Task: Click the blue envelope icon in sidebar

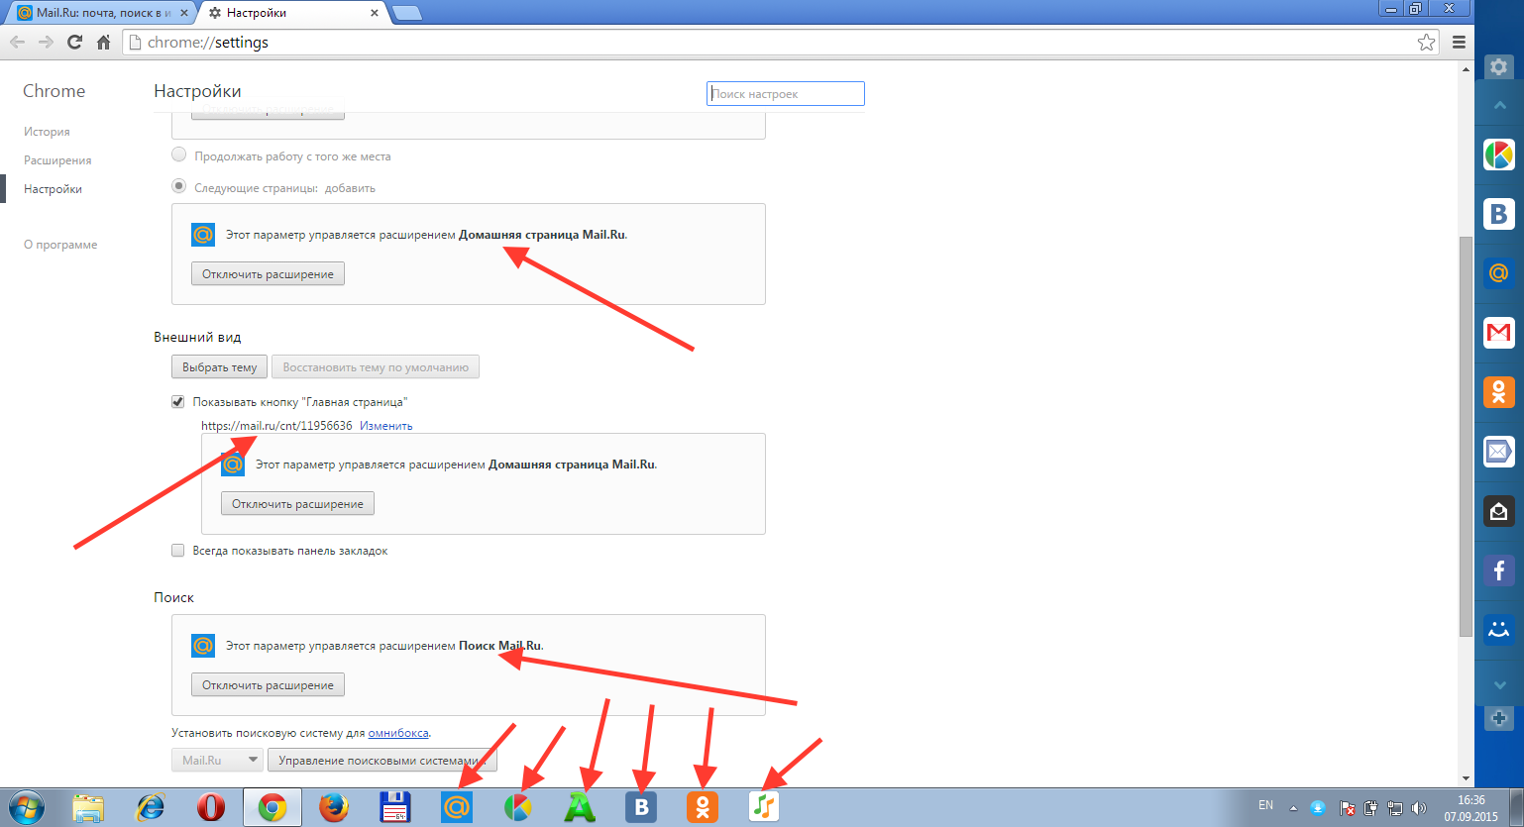Action: pyautogui.click(x=1498, y=452)
